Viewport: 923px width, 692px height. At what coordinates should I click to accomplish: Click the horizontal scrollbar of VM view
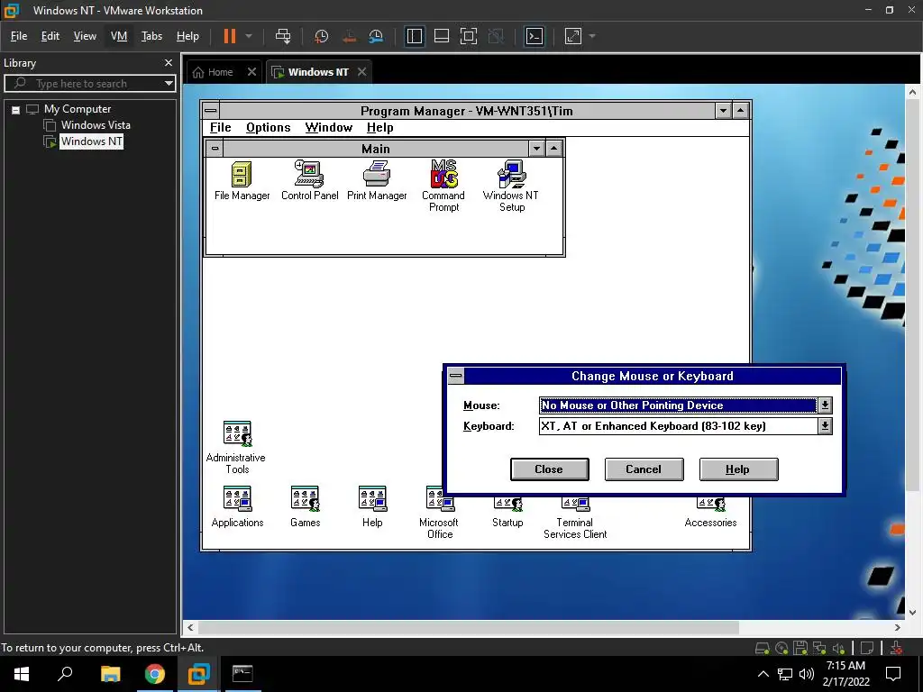[469, 627]
